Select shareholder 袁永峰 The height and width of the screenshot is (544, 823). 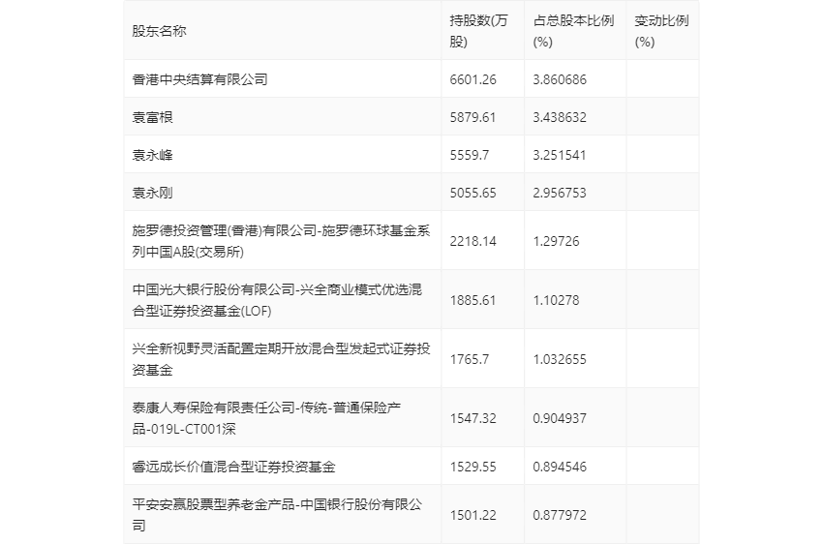(152, 155)
